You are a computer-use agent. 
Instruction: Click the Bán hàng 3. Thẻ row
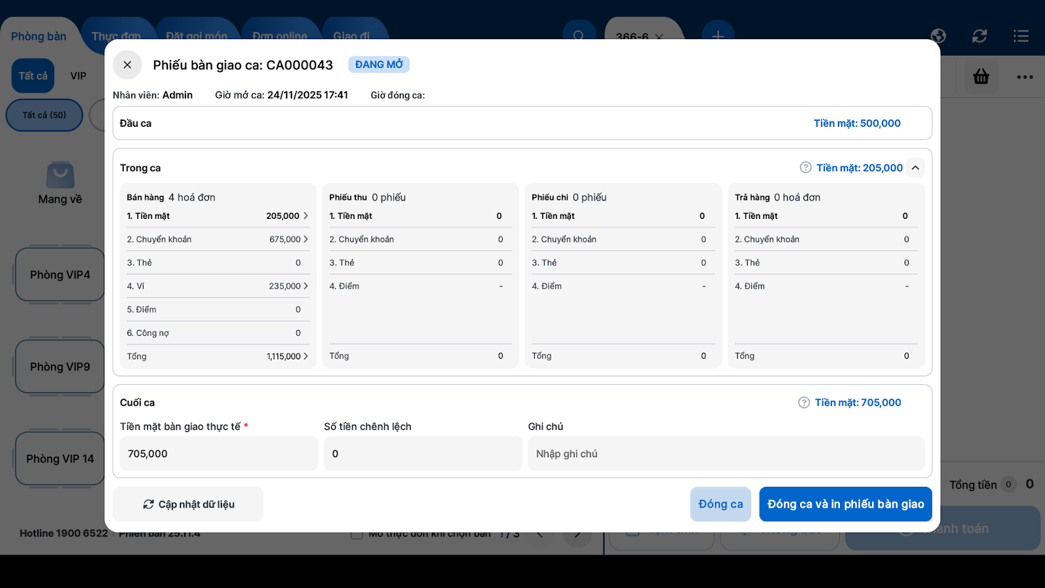217,263
